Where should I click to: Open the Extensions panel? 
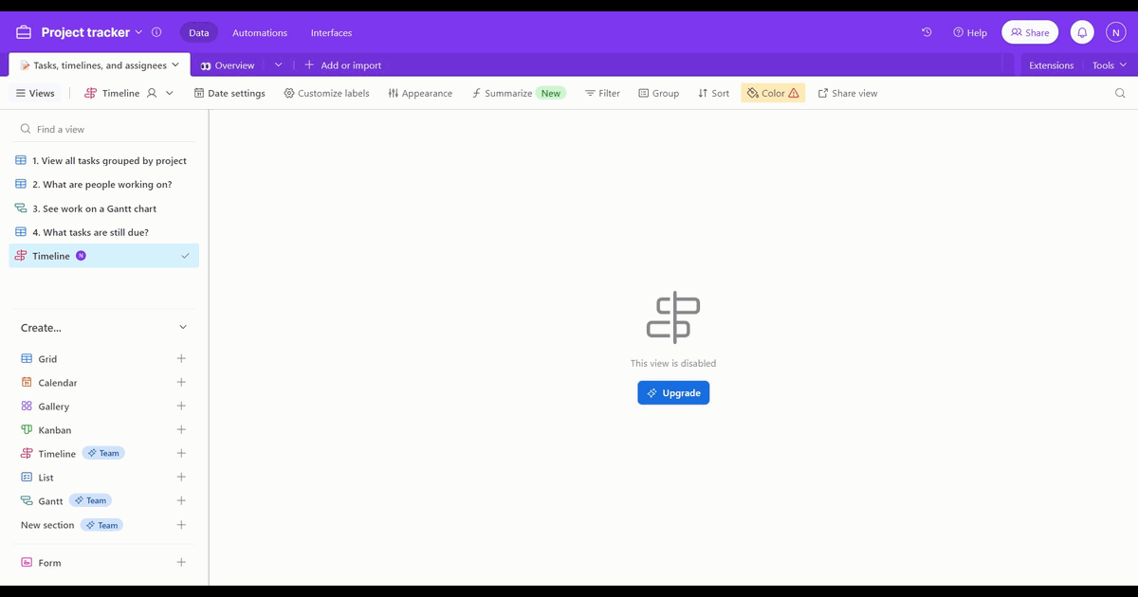[x=1051, y=65]
